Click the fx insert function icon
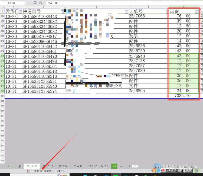The image size is (203, 176). [41, 3]
